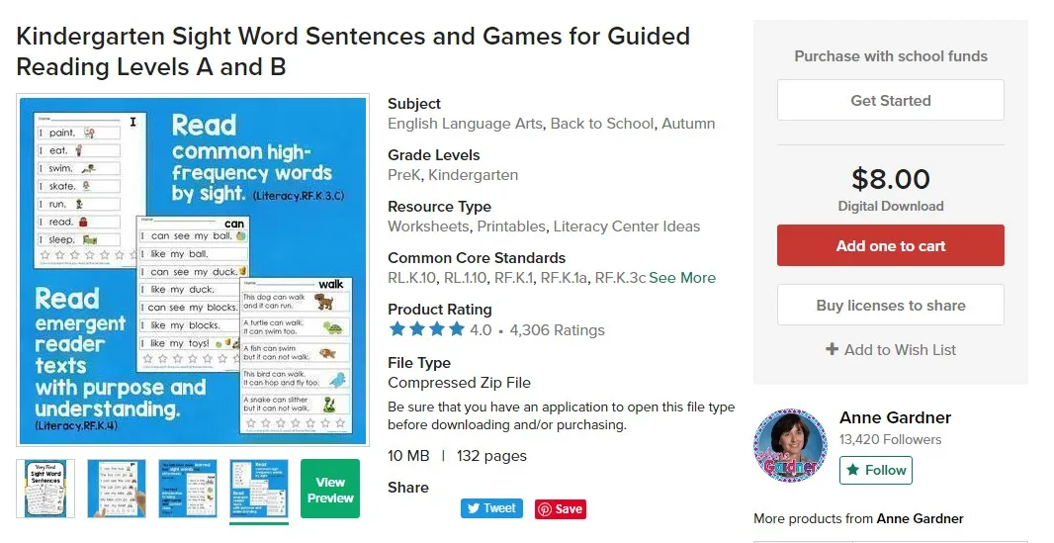Open the English Language Arts subject link
Image resolution: width=1054 pixels, height=543 pixels.
point(465,124)
